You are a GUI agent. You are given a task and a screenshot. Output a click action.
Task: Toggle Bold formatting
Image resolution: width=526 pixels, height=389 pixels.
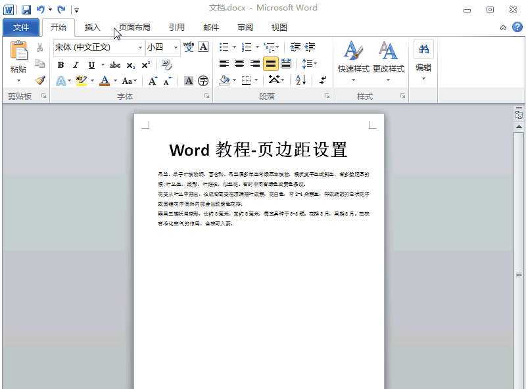coord(61,64)
